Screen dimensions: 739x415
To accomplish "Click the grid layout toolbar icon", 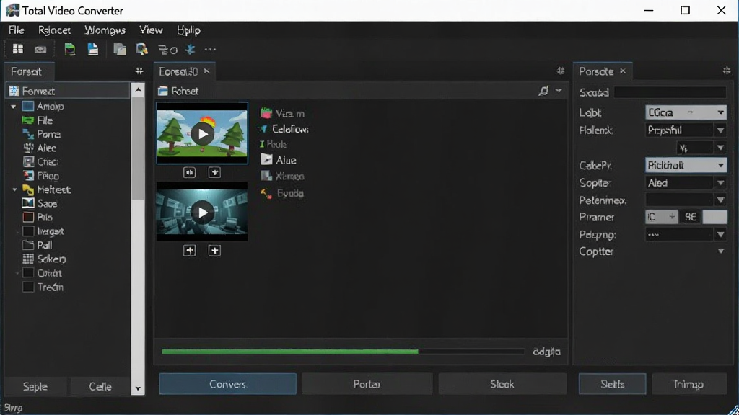I will coord(18,49).
